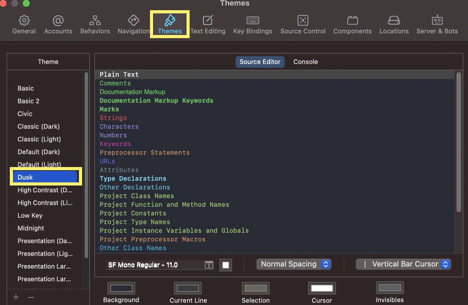Add a new theme with plus button

click(x=16, y=297)
